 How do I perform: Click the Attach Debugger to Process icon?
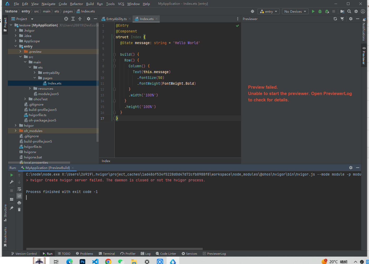327,11
